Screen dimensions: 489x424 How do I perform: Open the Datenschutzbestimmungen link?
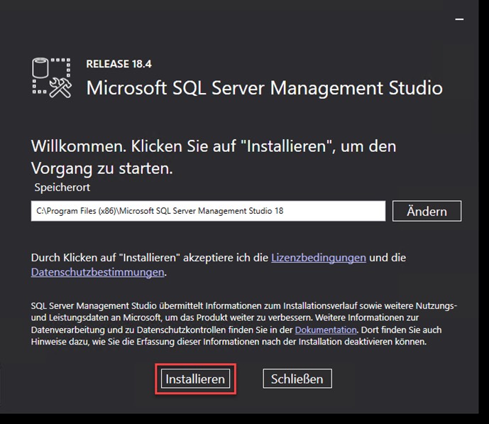(x=98, y=272)
